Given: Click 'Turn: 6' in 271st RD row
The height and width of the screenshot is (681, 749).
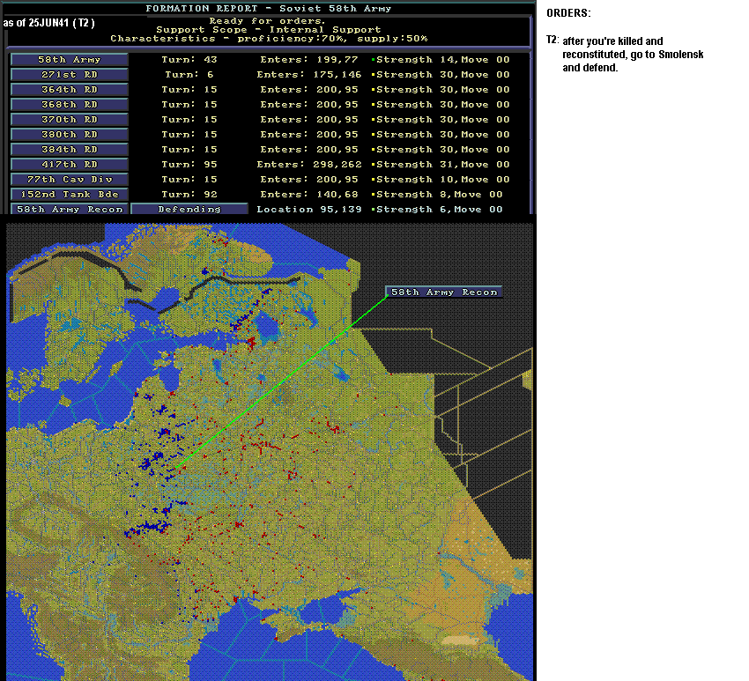Looking at the screenshot, I should point(189,75).
